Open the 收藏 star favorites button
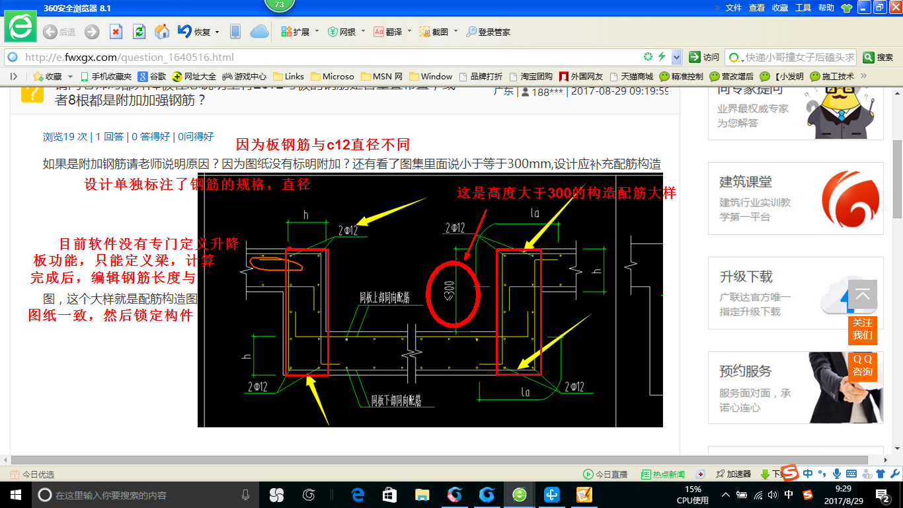The width and height of the screenshot is (903, 508). 48,76
